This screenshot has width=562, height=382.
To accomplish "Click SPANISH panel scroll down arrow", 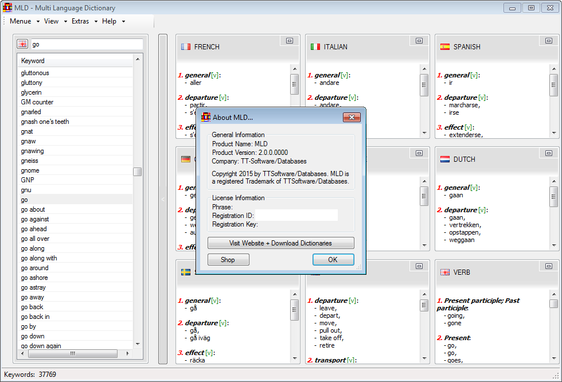I will (554, 133).
